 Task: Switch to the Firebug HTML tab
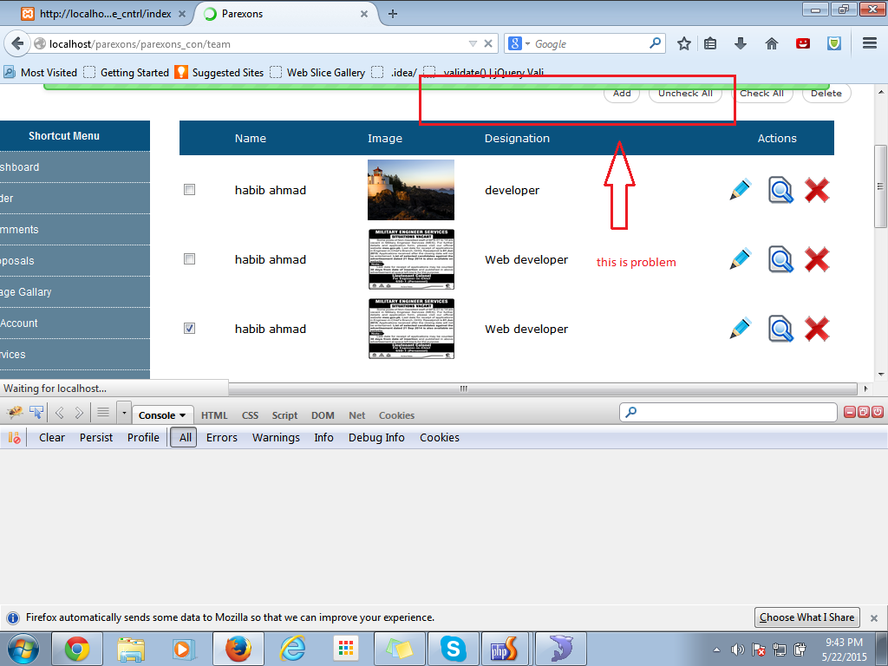[214, 415]
